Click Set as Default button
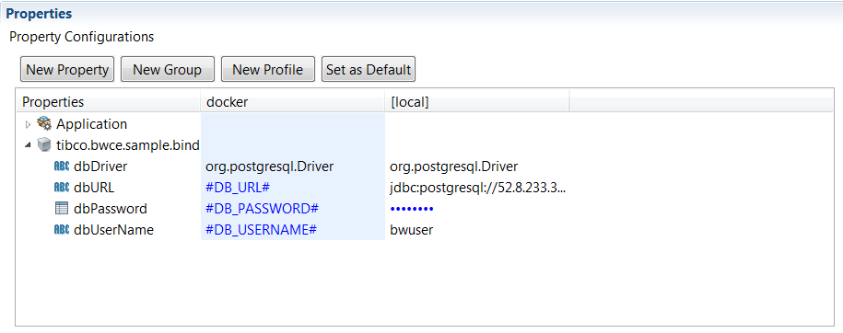843x333 pixels. pos(369,69)
